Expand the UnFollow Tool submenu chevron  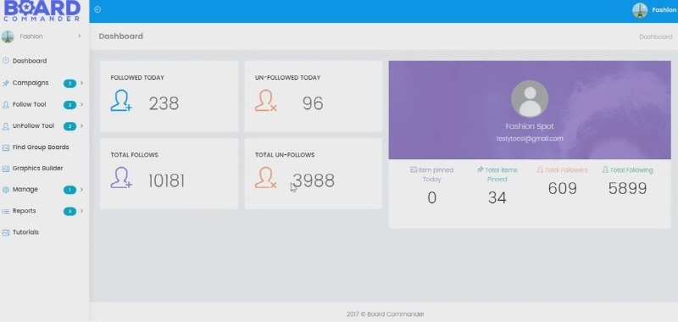[x=81, y=126]
